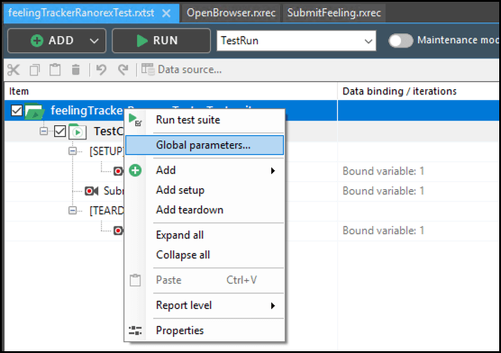Select the [TEARDOWN] tree row

coord(106,211)
